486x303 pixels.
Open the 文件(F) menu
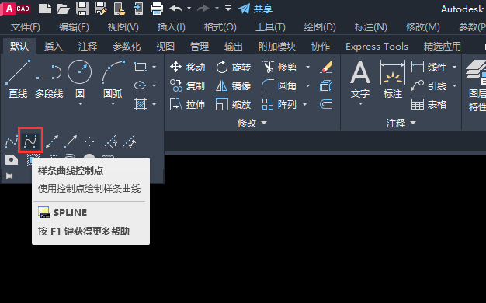click(26, 27)
